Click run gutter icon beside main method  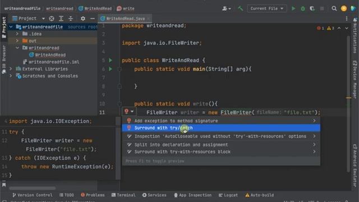click(x=111, y=69)
